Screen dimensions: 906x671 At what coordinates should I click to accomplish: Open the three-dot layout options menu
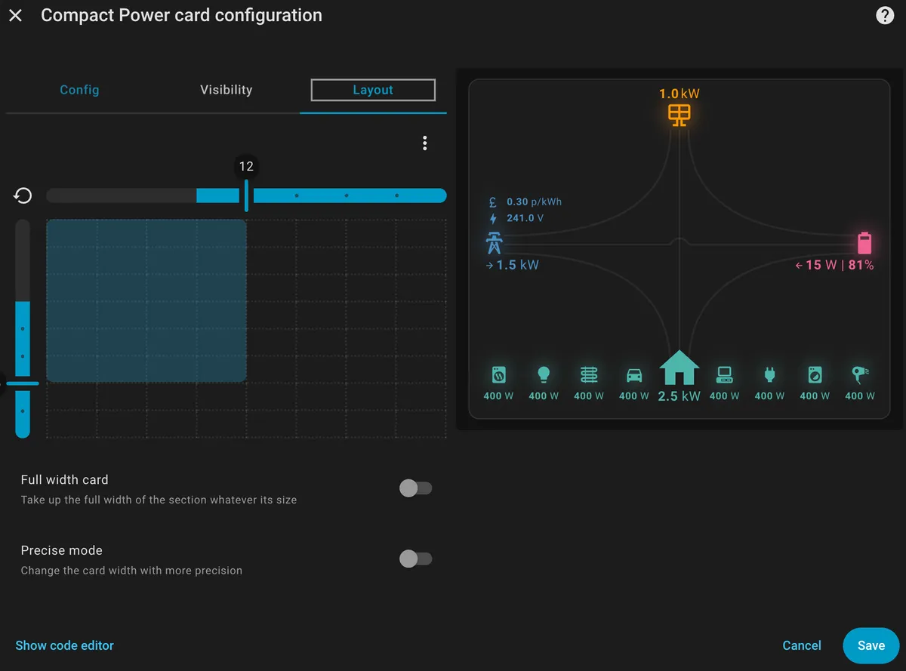pos(425,143)
